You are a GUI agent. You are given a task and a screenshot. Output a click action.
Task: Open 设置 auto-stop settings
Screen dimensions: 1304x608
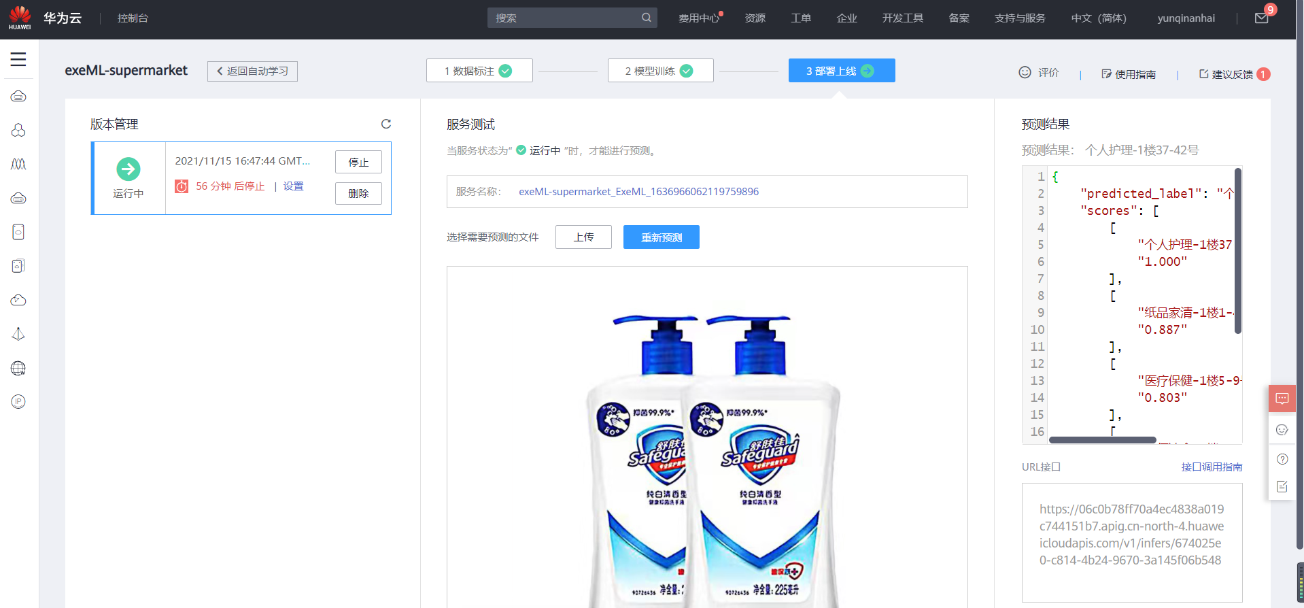294,186
